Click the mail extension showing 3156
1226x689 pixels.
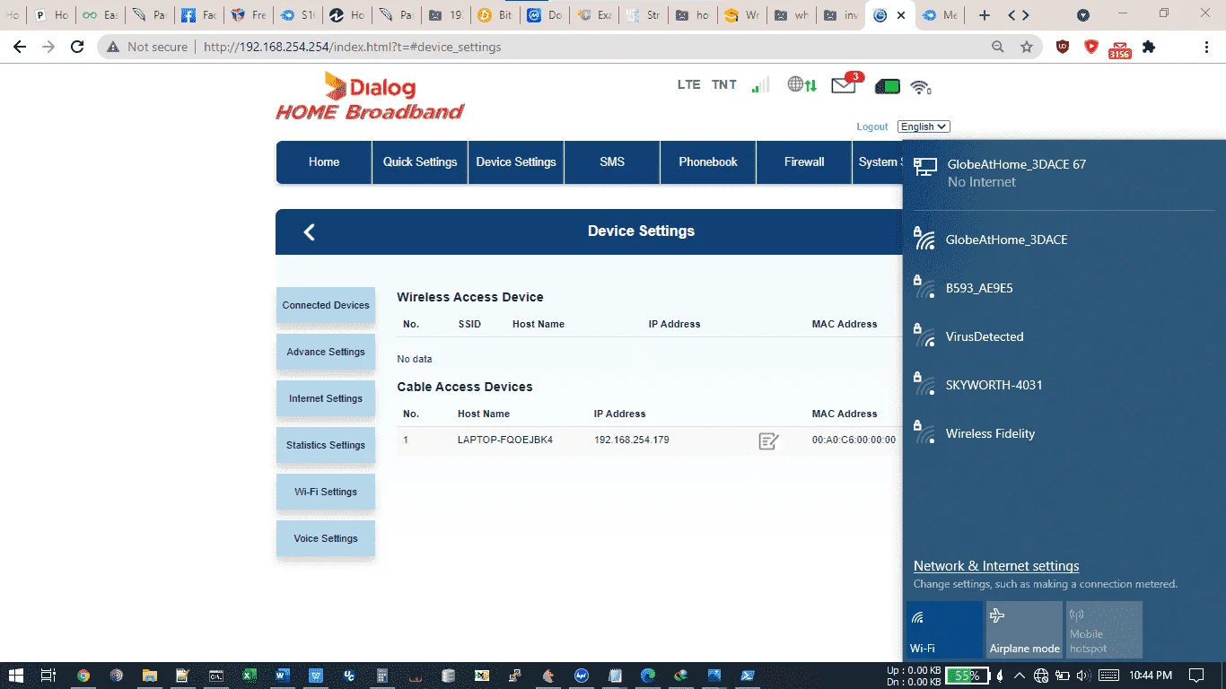click(x=1119, y=48)
